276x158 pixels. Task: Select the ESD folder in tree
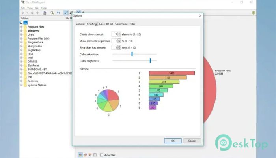coord(30,77)
